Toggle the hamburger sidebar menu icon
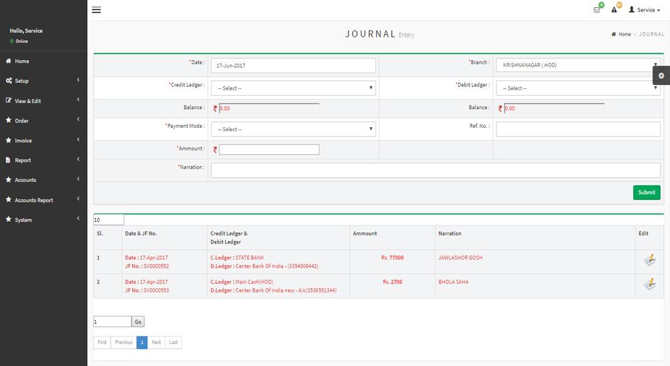The width and height of the screenshot is (670, 366). click(x=96, y=10)
